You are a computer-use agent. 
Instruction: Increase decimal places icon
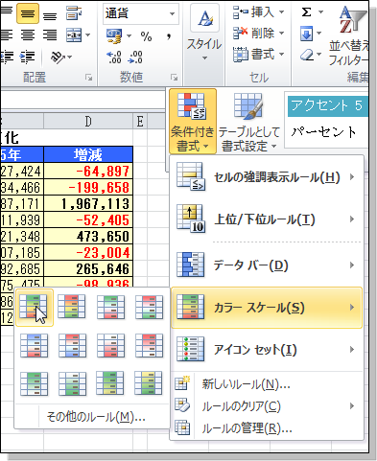click(114, 58)
